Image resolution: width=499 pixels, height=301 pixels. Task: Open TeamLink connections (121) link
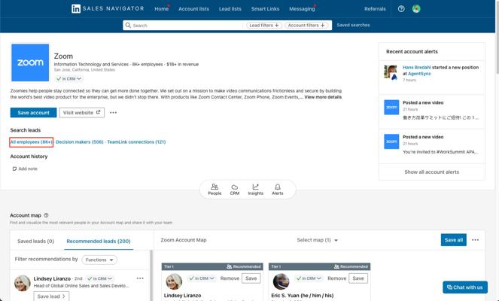point(136,142)
